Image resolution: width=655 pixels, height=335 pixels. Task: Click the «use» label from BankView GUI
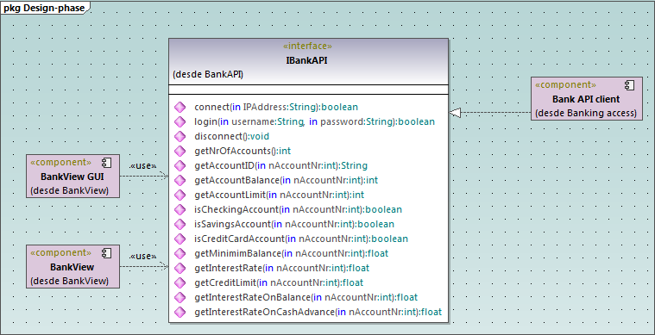[143, 166]
